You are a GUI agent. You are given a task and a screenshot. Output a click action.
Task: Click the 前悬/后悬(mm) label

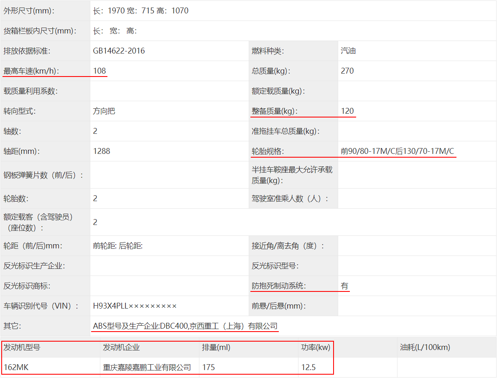(279, 306)
